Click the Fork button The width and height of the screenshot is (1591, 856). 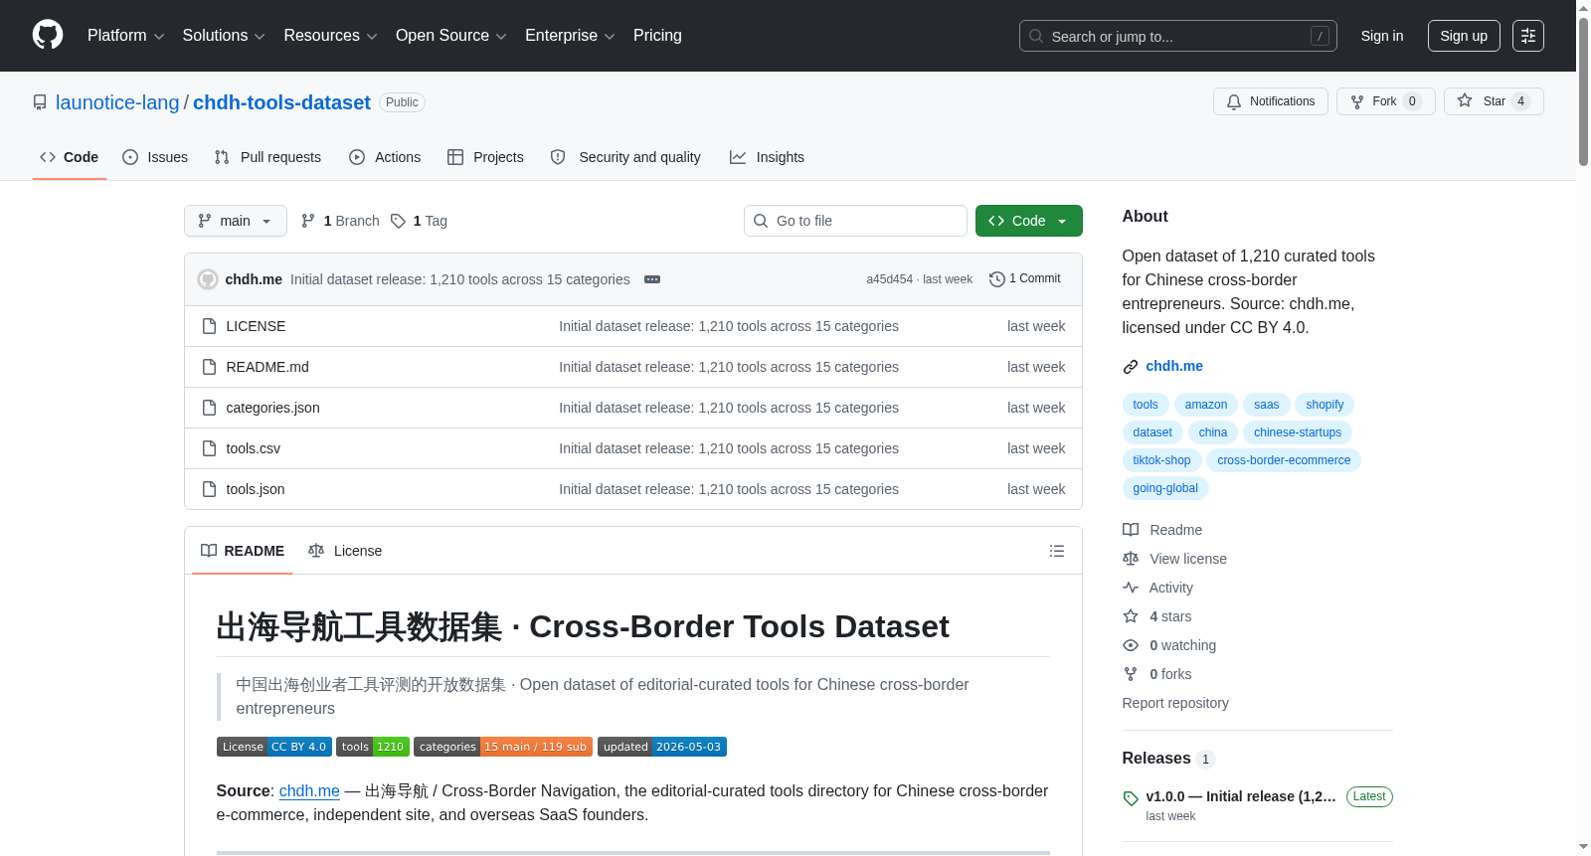(1386, 101)
